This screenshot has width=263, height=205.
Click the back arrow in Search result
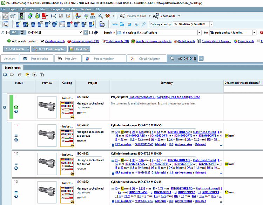5,74
